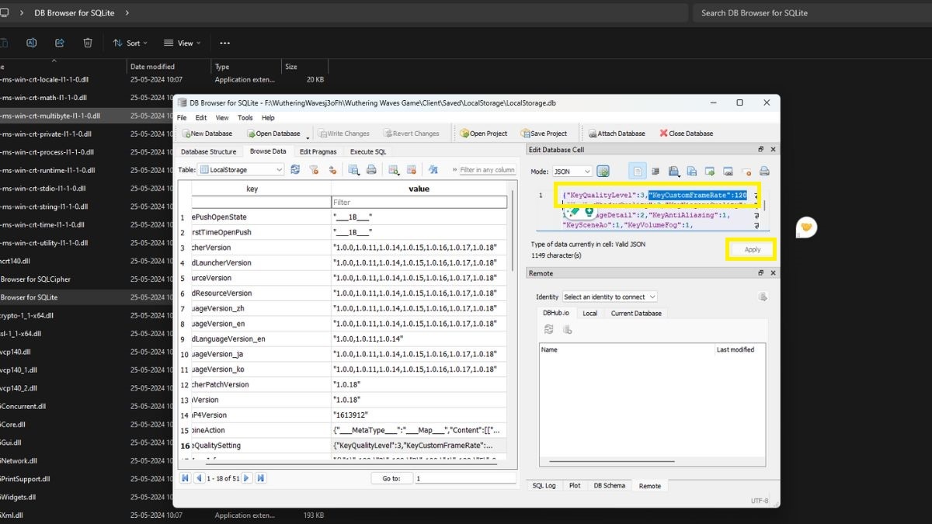
Task: Click upload icon to the right of Identity
Action: tap(763, 297)
